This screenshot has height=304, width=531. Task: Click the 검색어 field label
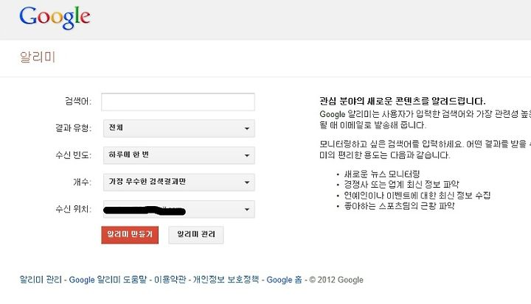pos(78,101)
